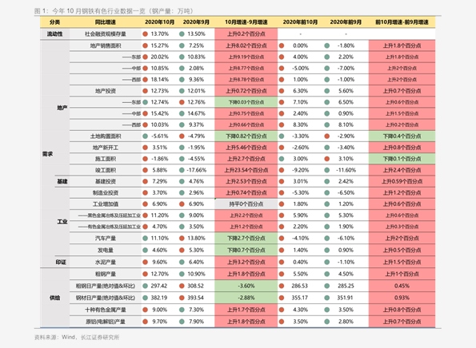Click the -5.61% value
476x348 pixels.
click(160, 136)
